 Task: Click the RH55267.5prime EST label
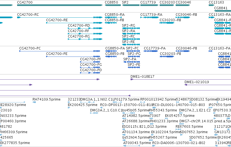coord(163,138)
